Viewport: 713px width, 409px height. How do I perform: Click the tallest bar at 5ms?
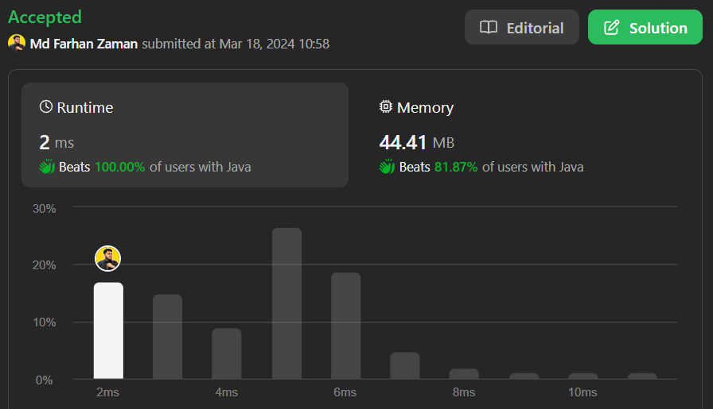286,303
